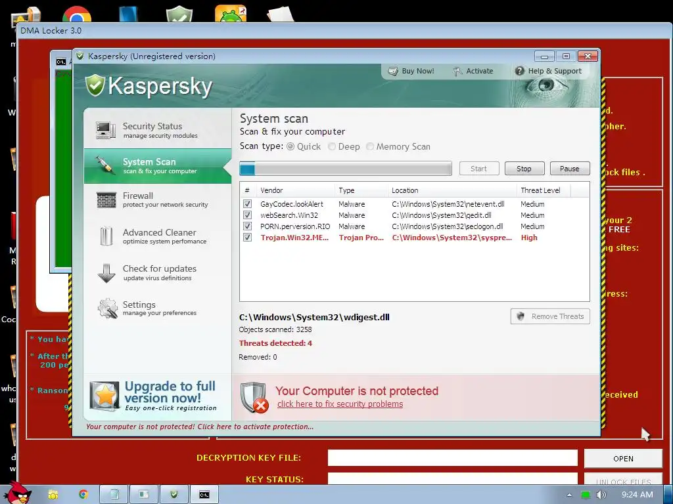Image resolution: width=673 pixels, height=504 pixels.
Task: Click Activate button
Action: click(473, 71)
